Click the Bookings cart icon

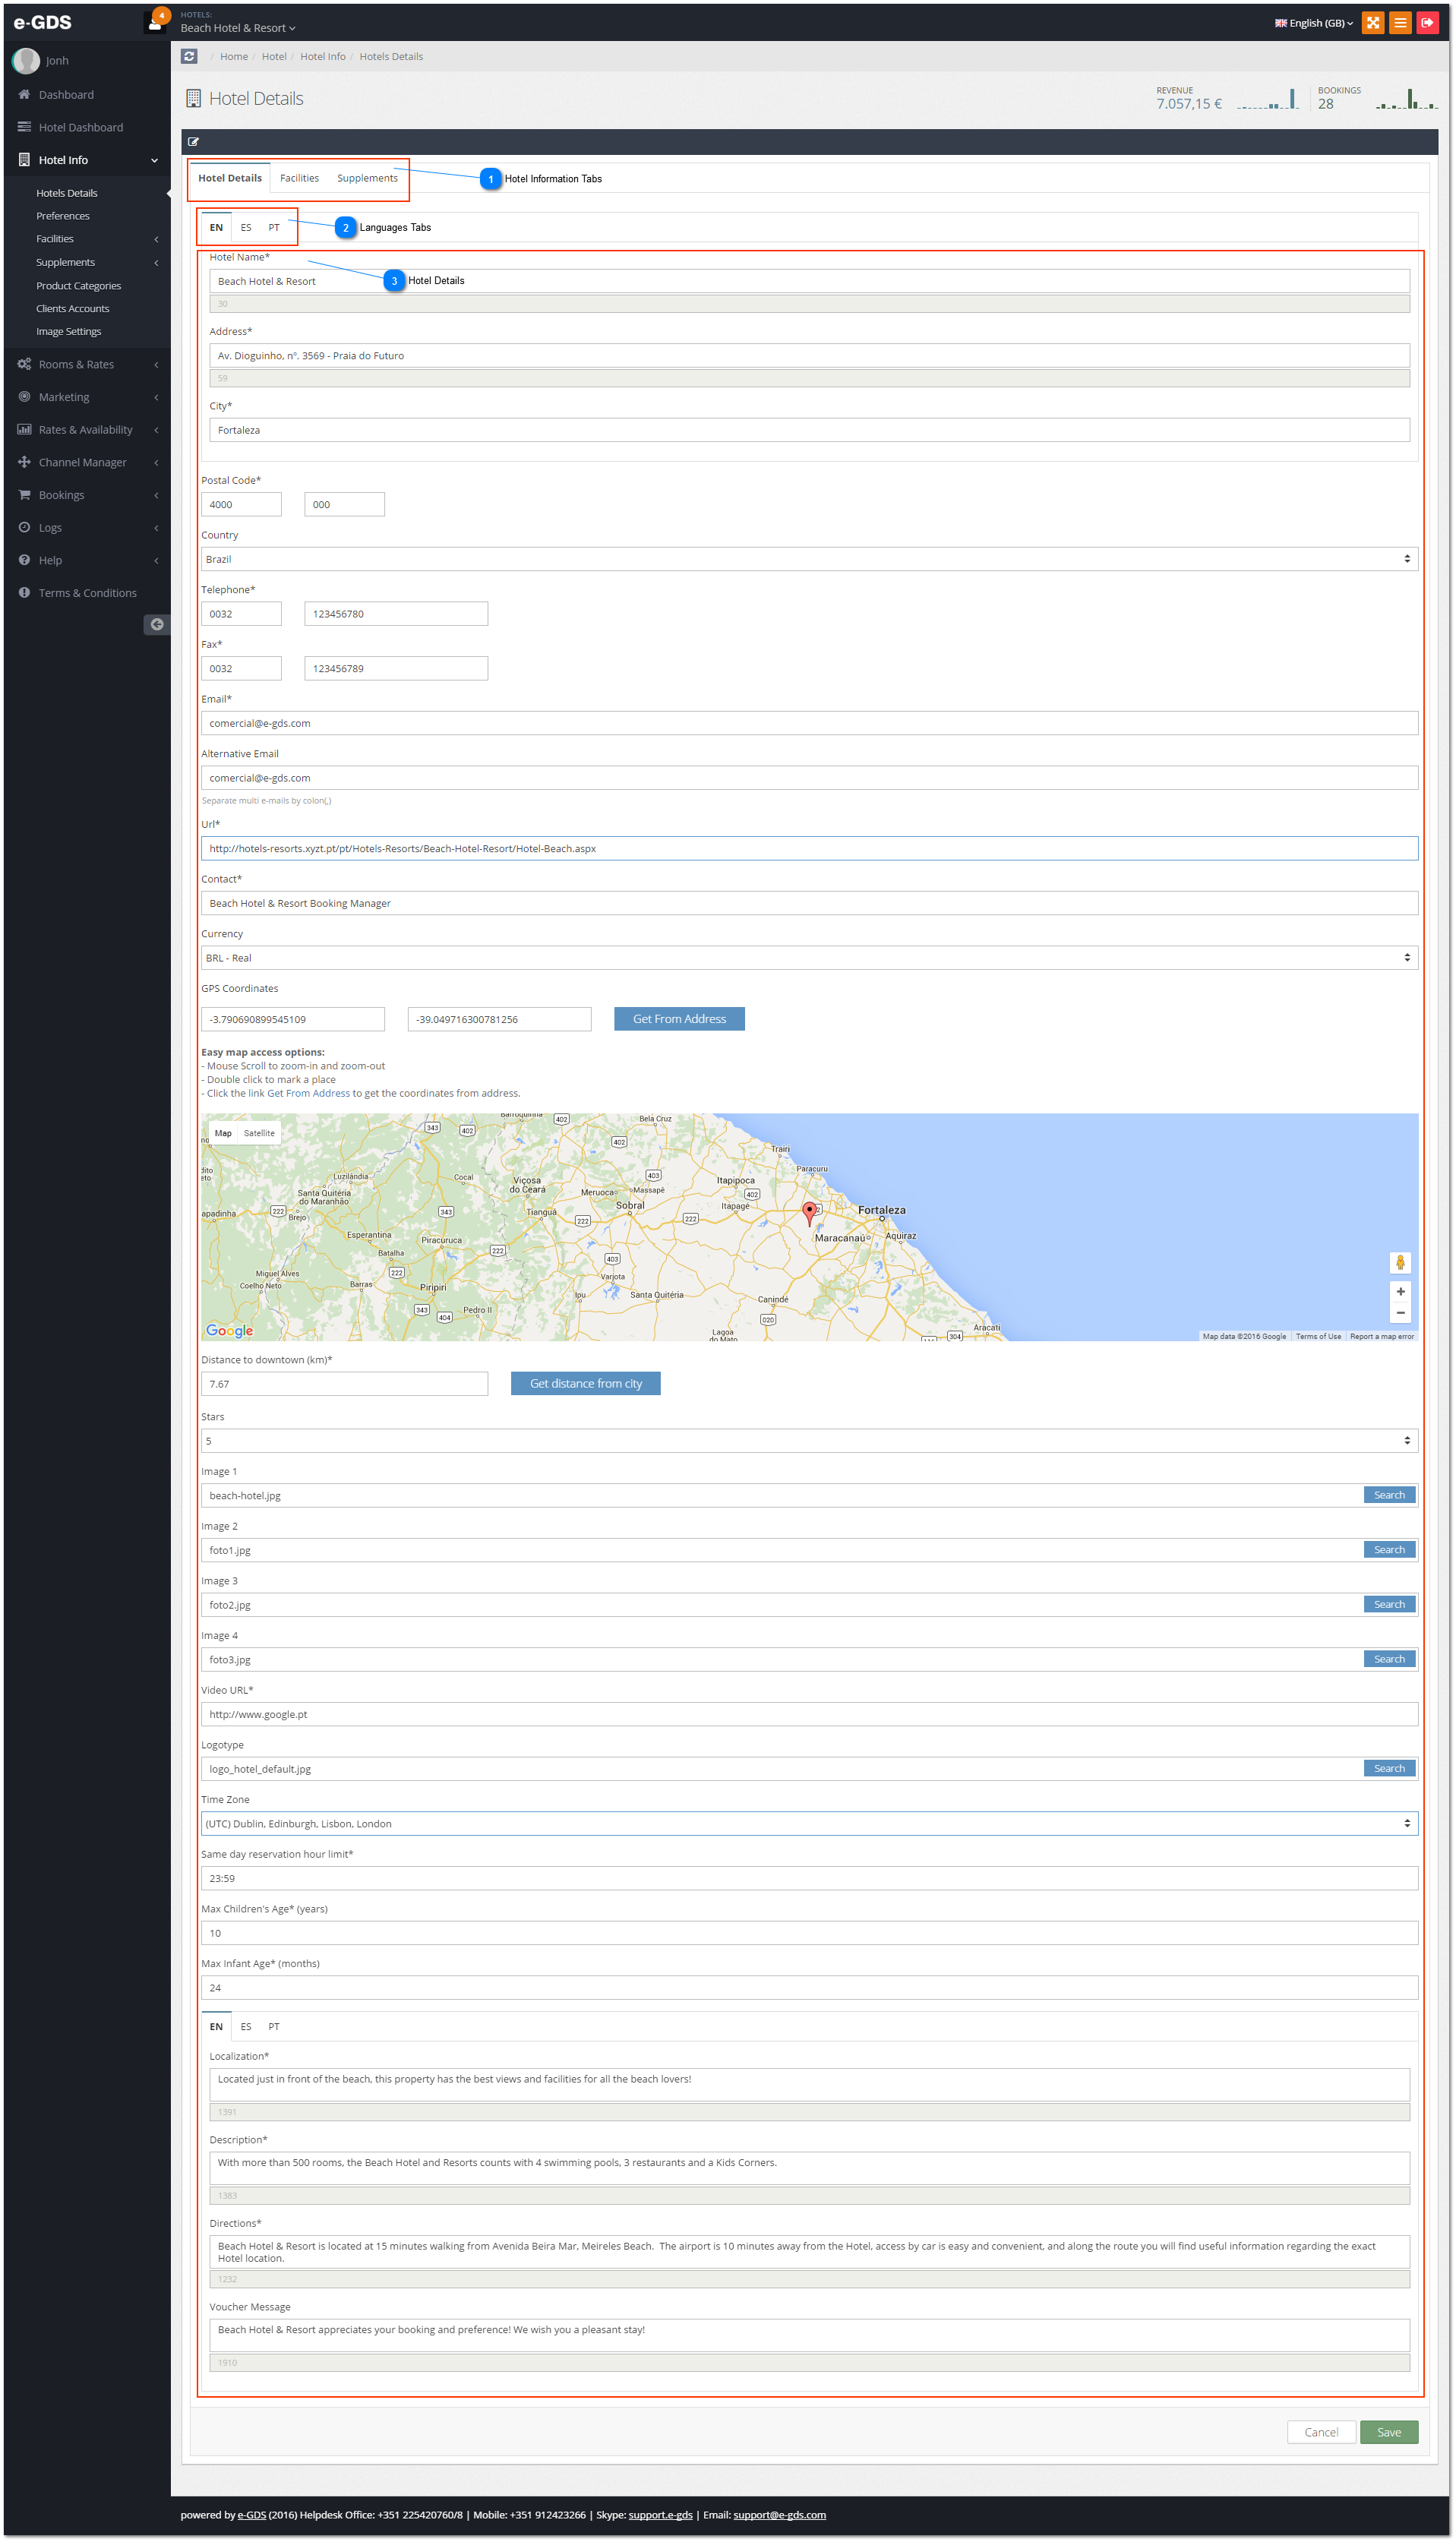pos(24,495)
